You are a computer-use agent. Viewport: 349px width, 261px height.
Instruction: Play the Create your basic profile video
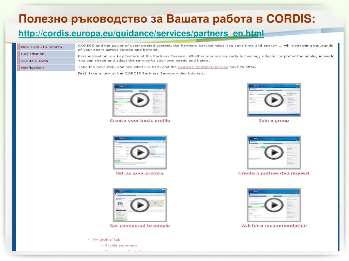pos(140,100)
